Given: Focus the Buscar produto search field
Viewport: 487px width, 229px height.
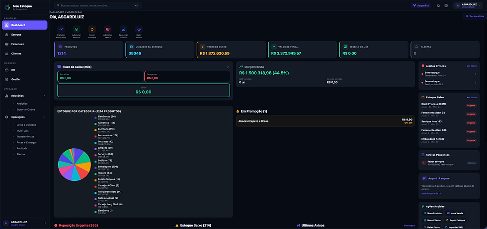Looking at the screenshot, I should point(97,5).
